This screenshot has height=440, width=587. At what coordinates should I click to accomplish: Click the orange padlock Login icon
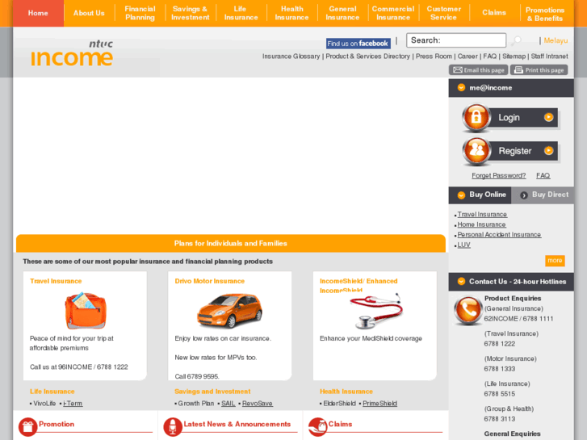(476, 117)
